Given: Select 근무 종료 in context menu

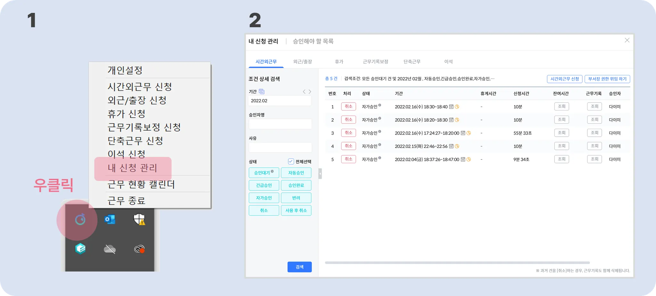Looking at the screenshot, I should (x=127, y=201).
